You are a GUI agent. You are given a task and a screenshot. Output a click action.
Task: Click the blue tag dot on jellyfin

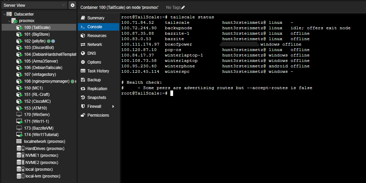pyautogui.click(x=53, y=41)
